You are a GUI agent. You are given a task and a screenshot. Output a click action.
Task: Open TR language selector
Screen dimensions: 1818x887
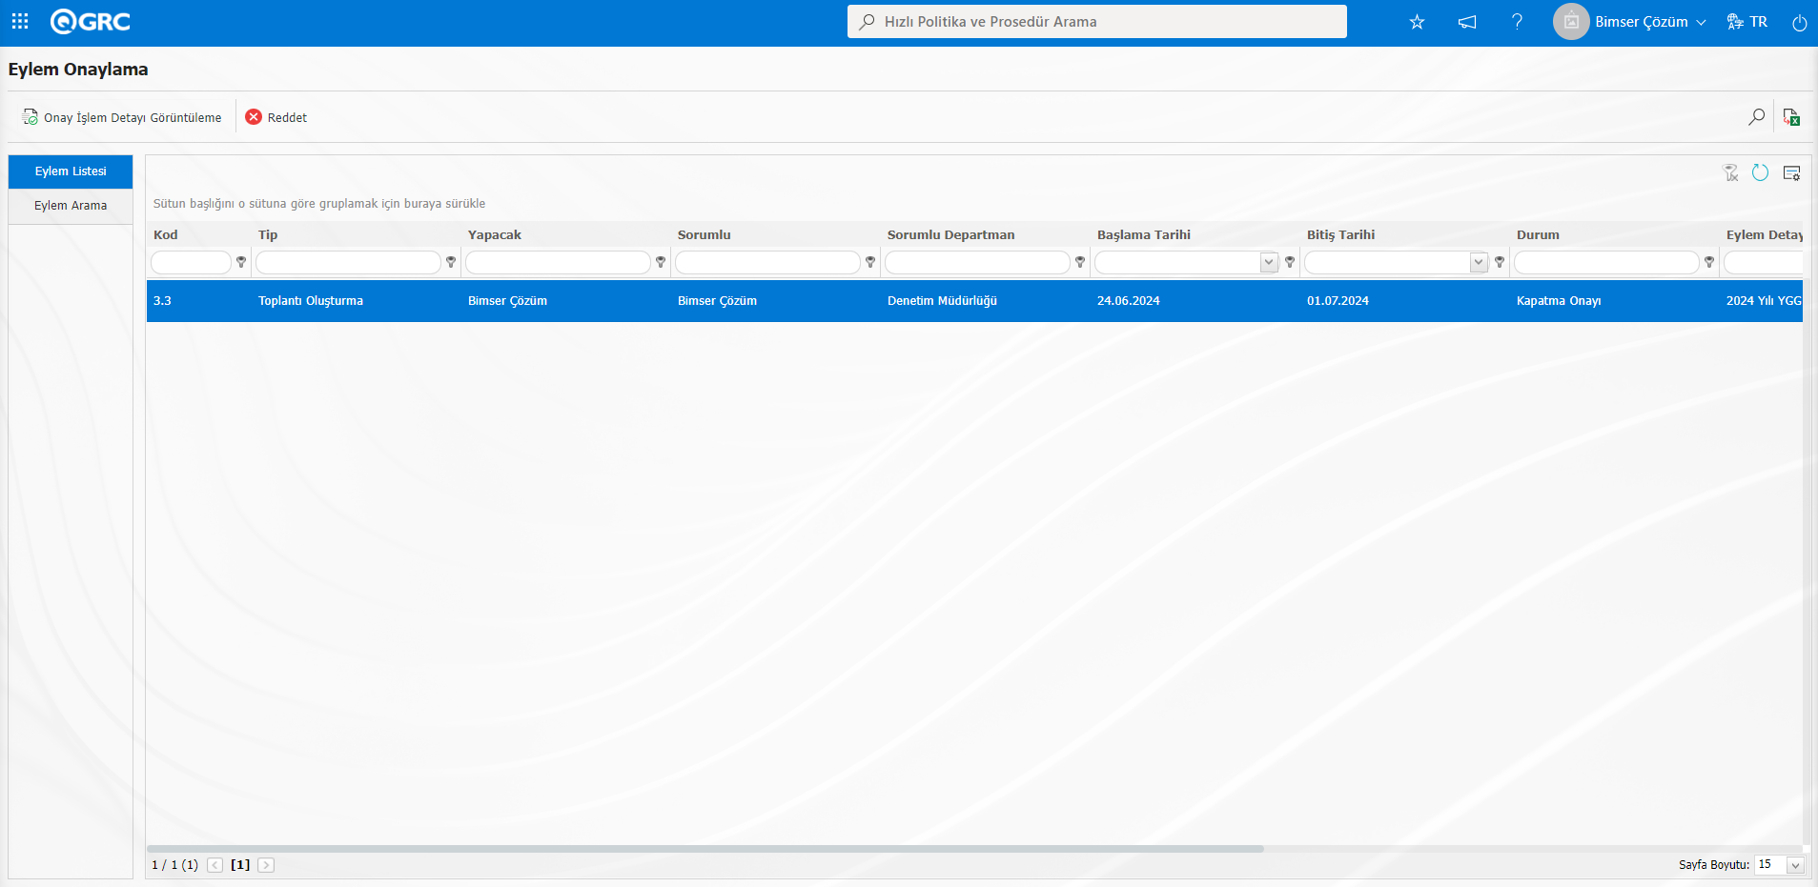click(x=1747, y=22)
